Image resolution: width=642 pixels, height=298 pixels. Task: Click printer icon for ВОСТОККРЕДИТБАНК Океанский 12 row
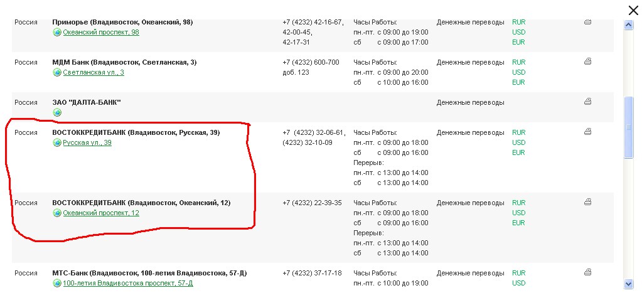587,202
